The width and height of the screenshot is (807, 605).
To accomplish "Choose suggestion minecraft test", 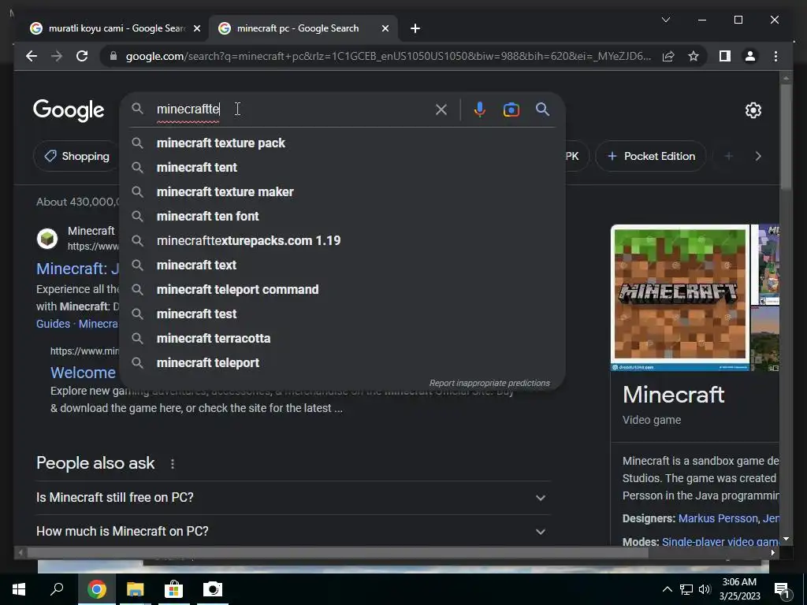I will pos(342,314).
